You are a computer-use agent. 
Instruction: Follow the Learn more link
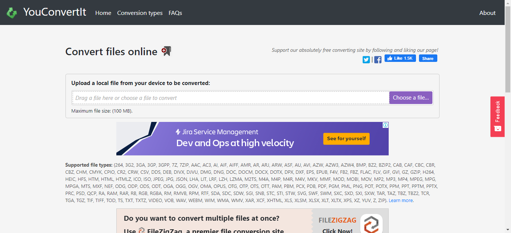pos(401,201)
